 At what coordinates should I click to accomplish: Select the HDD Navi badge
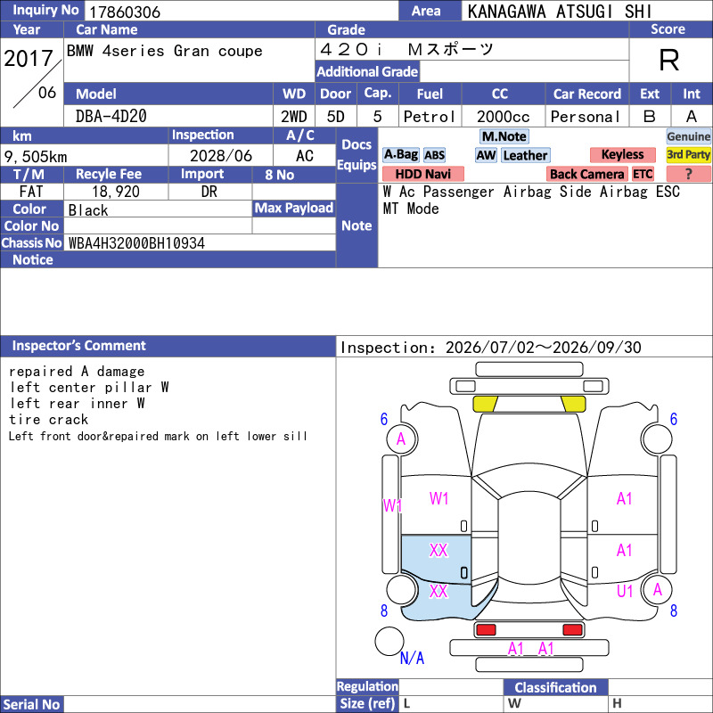pos(422,174)
